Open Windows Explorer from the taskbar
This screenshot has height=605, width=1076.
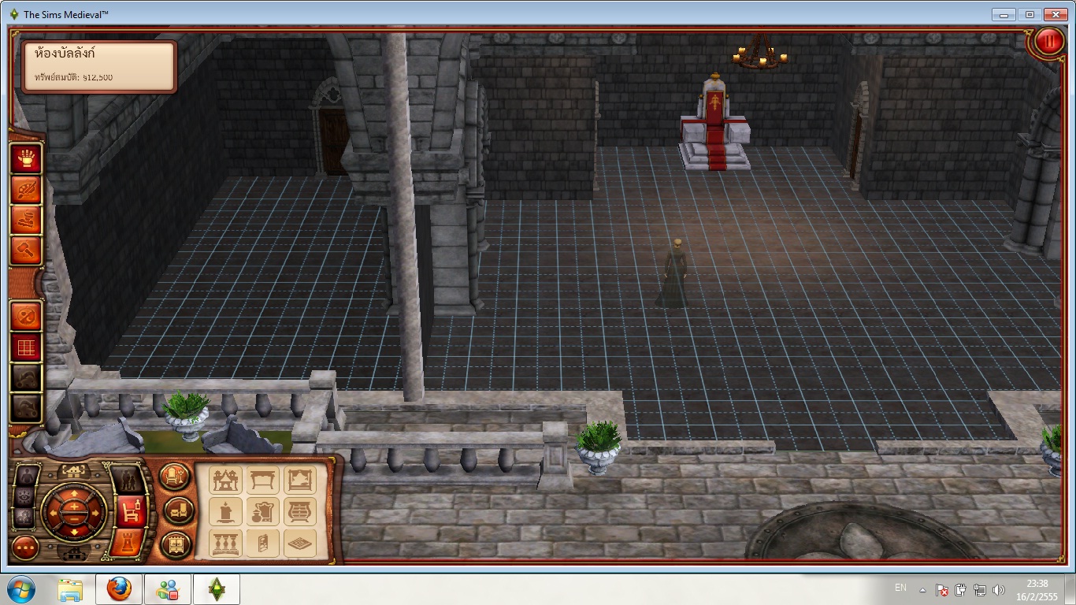tap(70, 589)
